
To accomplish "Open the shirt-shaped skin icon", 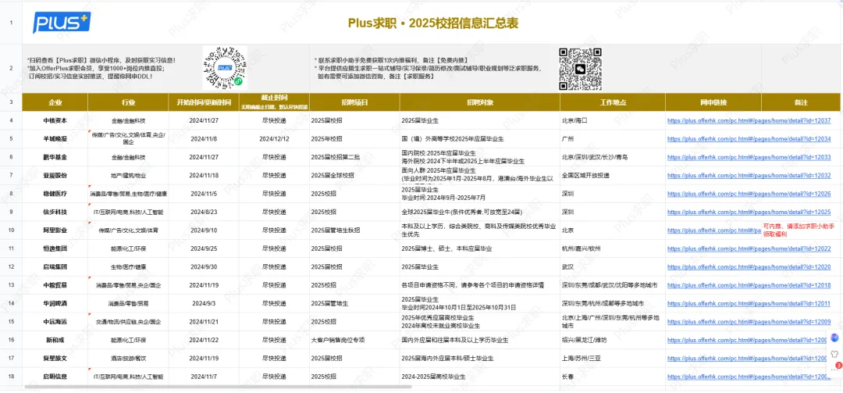I will click(x=834, y=354).
